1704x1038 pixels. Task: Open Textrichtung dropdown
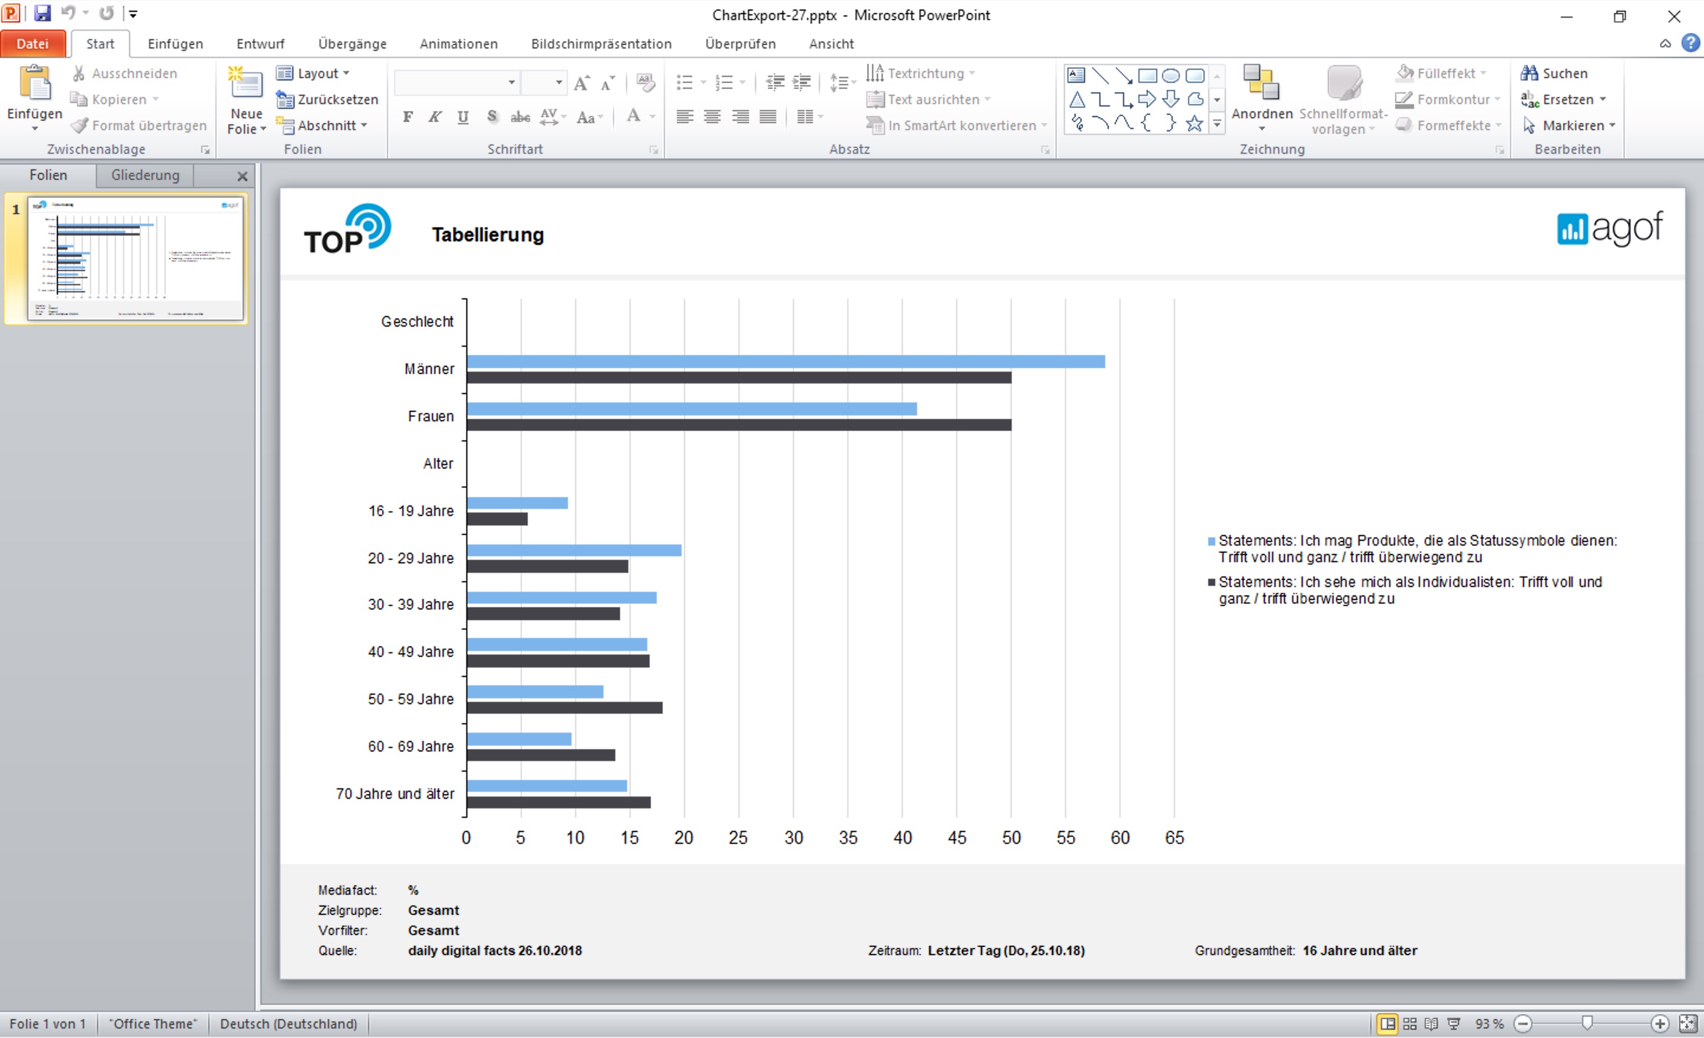(921, 73)
